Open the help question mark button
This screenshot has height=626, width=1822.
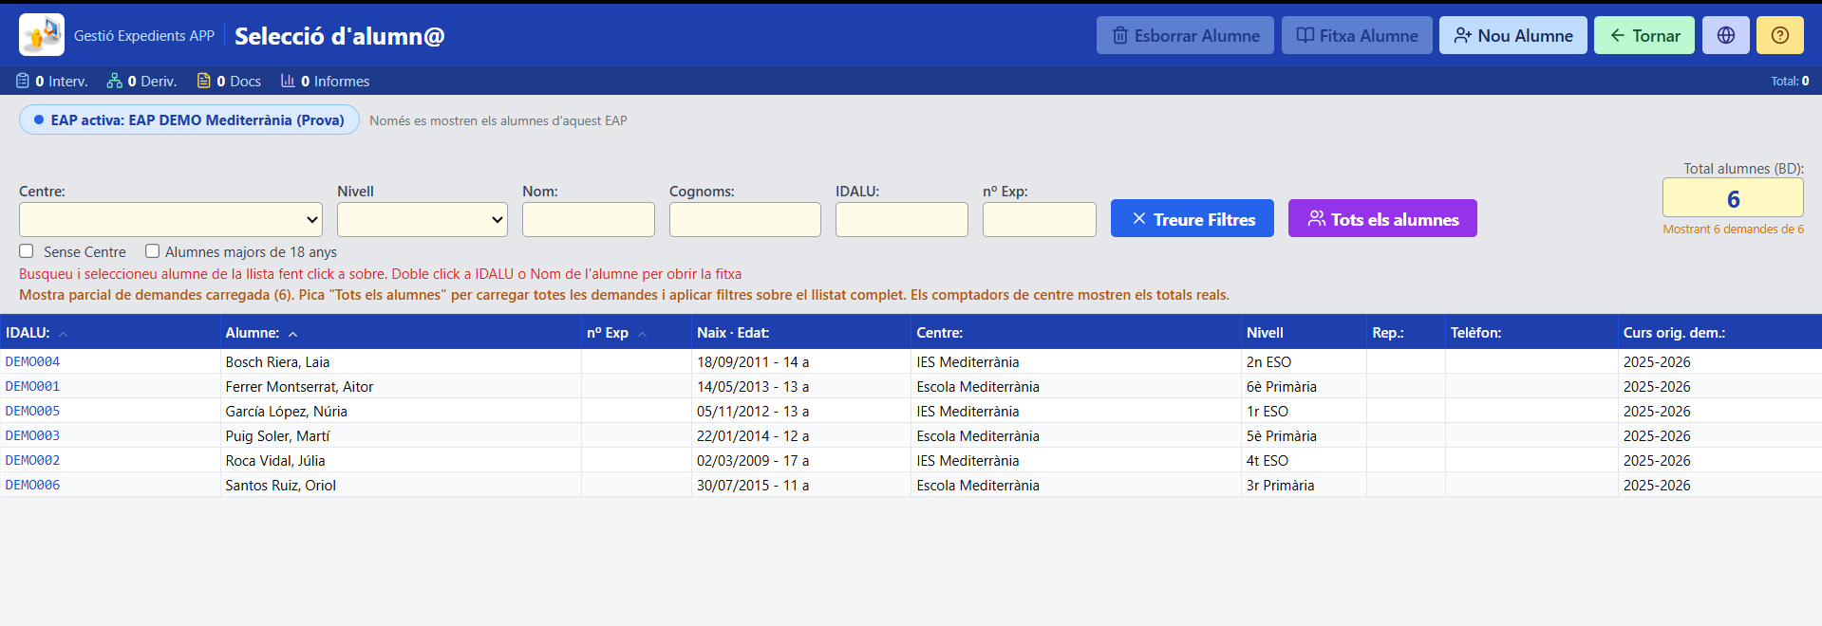pyautogui.click(x=1780, y=35)
